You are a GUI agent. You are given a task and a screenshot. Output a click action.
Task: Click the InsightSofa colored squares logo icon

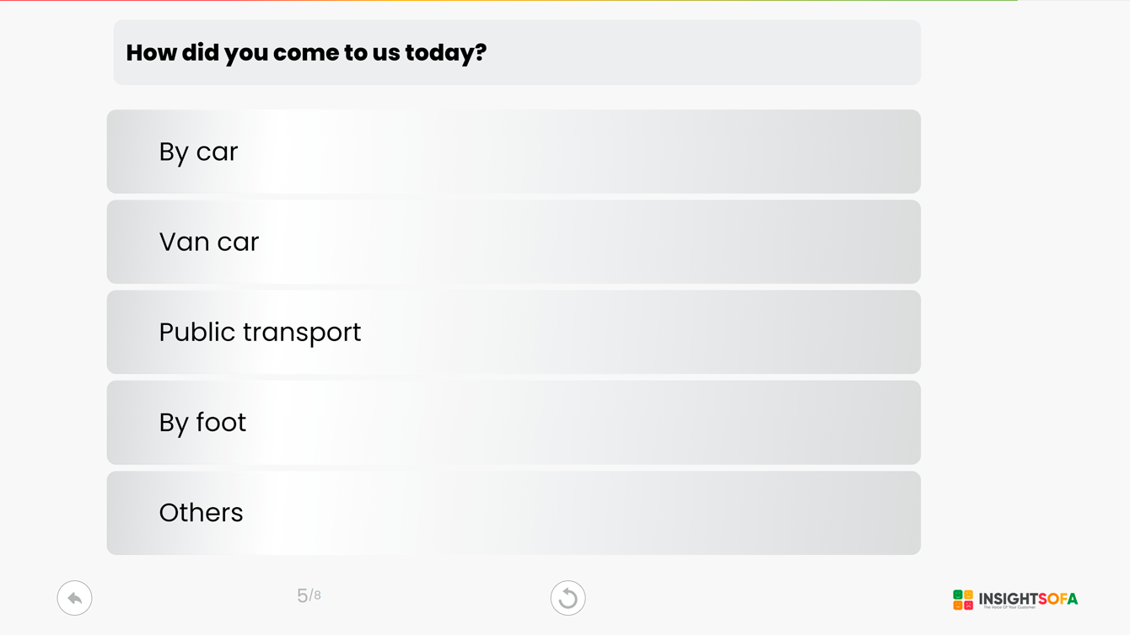pos(963,599)
